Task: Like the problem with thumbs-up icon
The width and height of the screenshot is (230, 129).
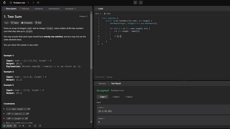Action: 4,126
